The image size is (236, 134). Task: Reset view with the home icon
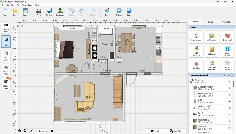(x=52, y=131)
